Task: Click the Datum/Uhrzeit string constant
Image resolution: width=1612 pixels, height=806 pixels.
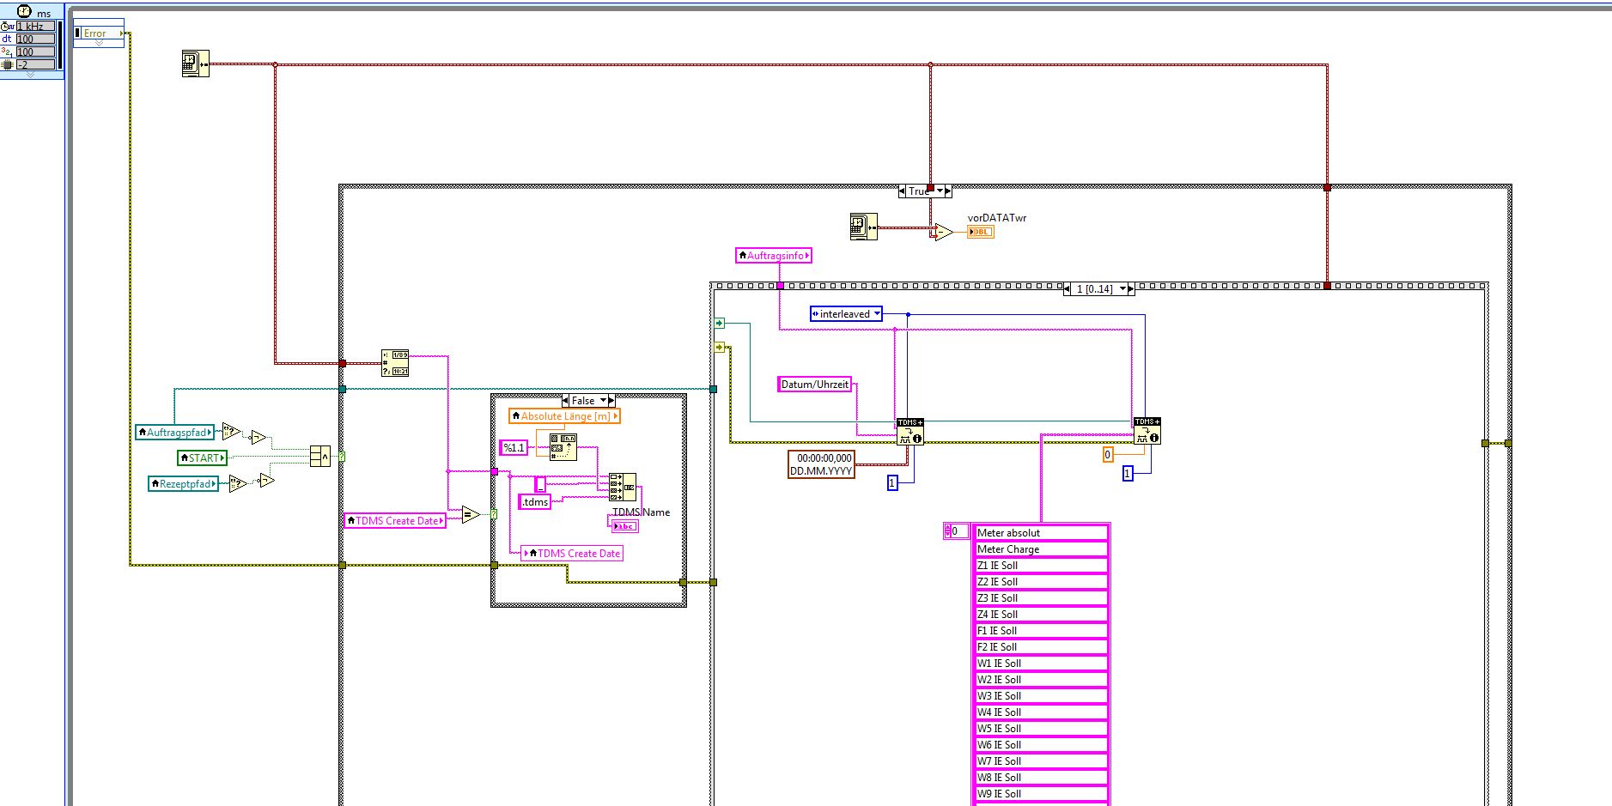Action: [815, 385]
